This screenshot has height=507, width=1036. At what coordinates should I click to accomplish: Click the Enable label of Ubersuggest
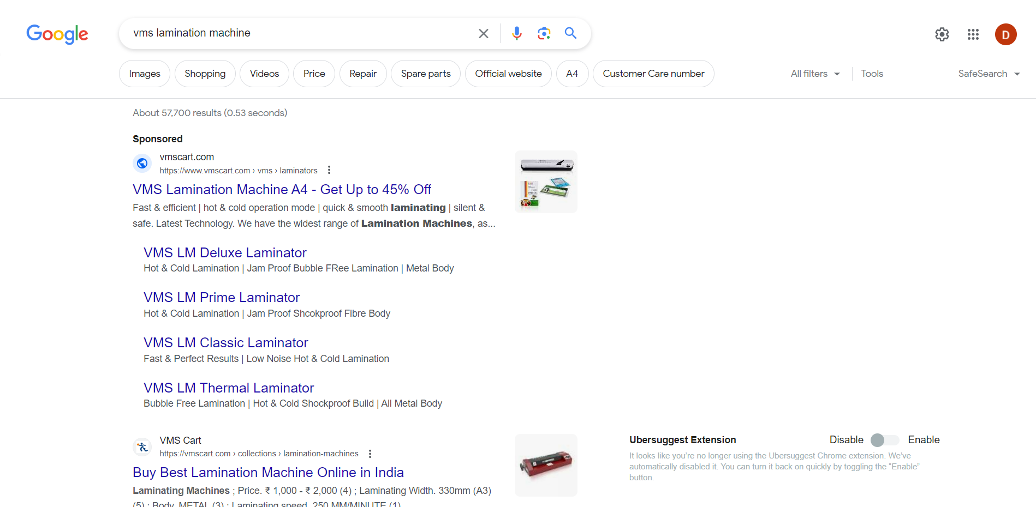924,440
